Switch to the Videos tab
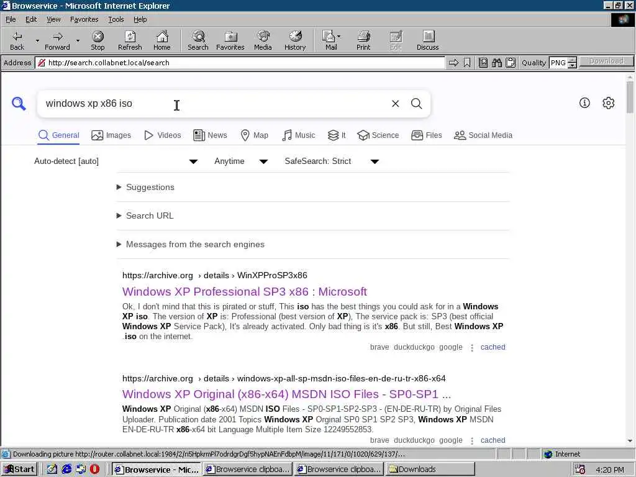The height and width of the screenshot is (477, 636). 163,135
